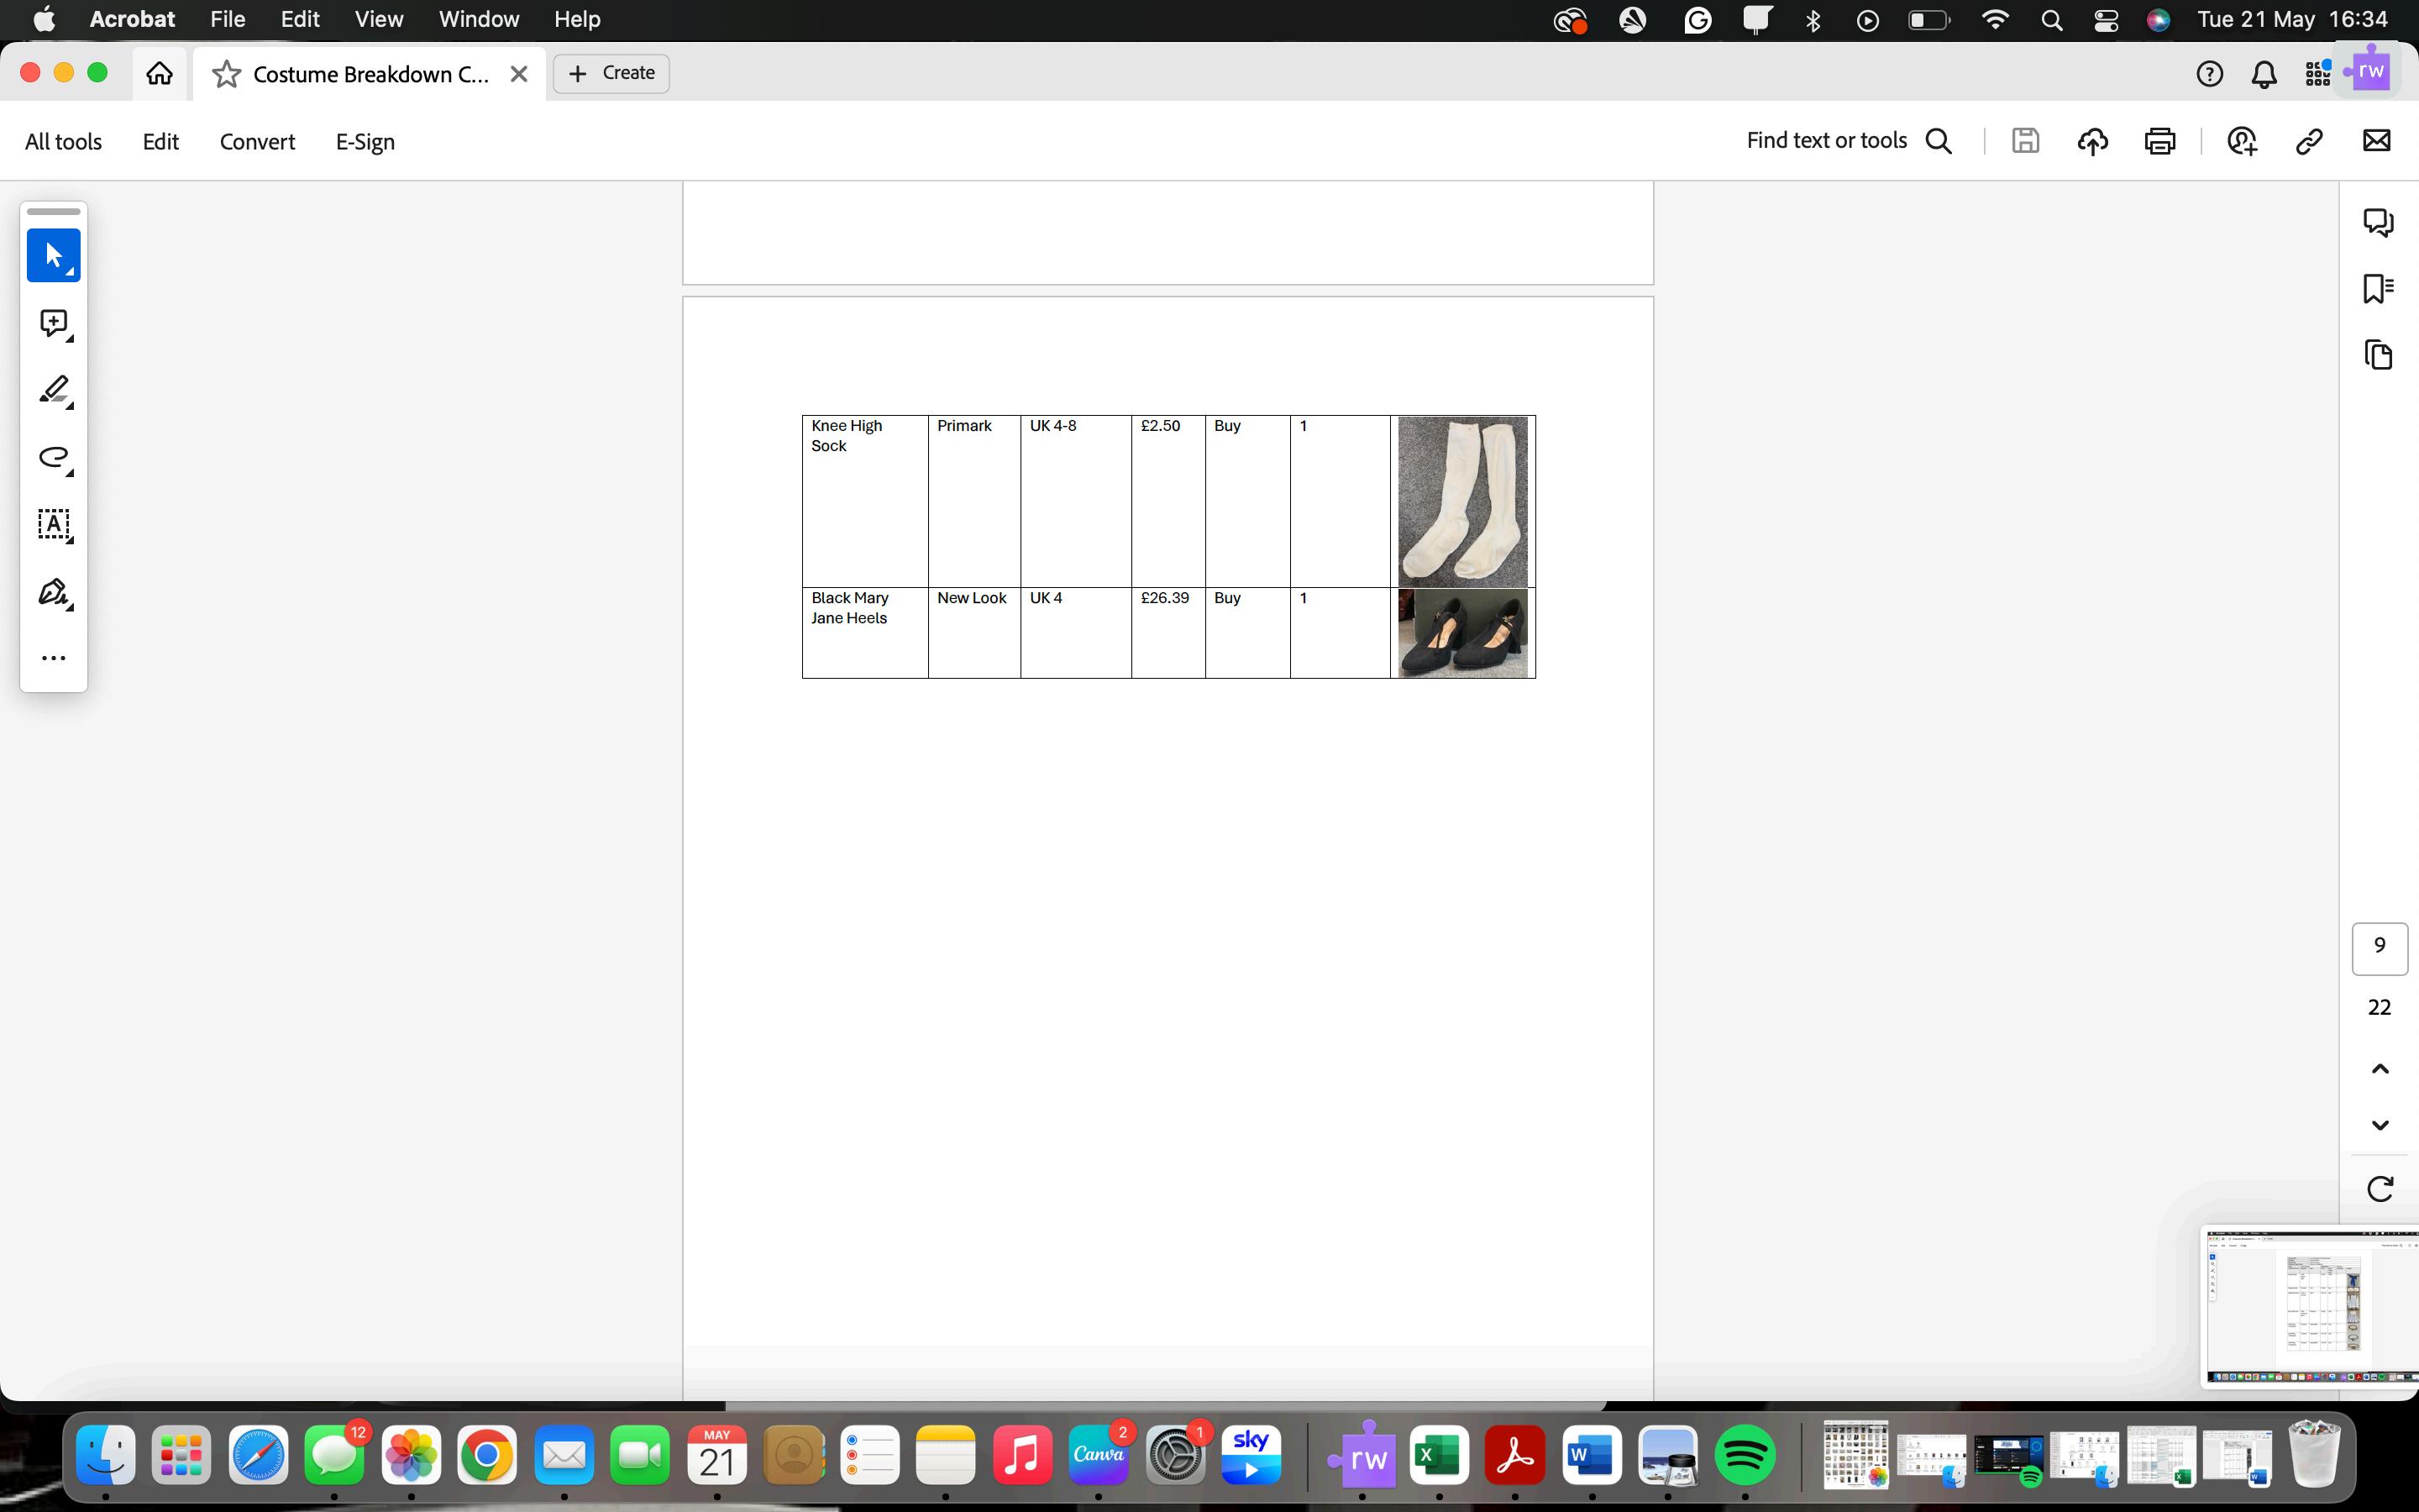Print the document with printer icon
Viewport: 2419px width, 1512px height.
click(2159, 141)
